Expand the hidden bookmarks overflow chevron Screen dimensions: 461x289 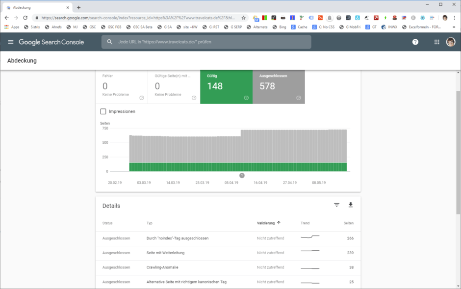(x=454, y=27)
